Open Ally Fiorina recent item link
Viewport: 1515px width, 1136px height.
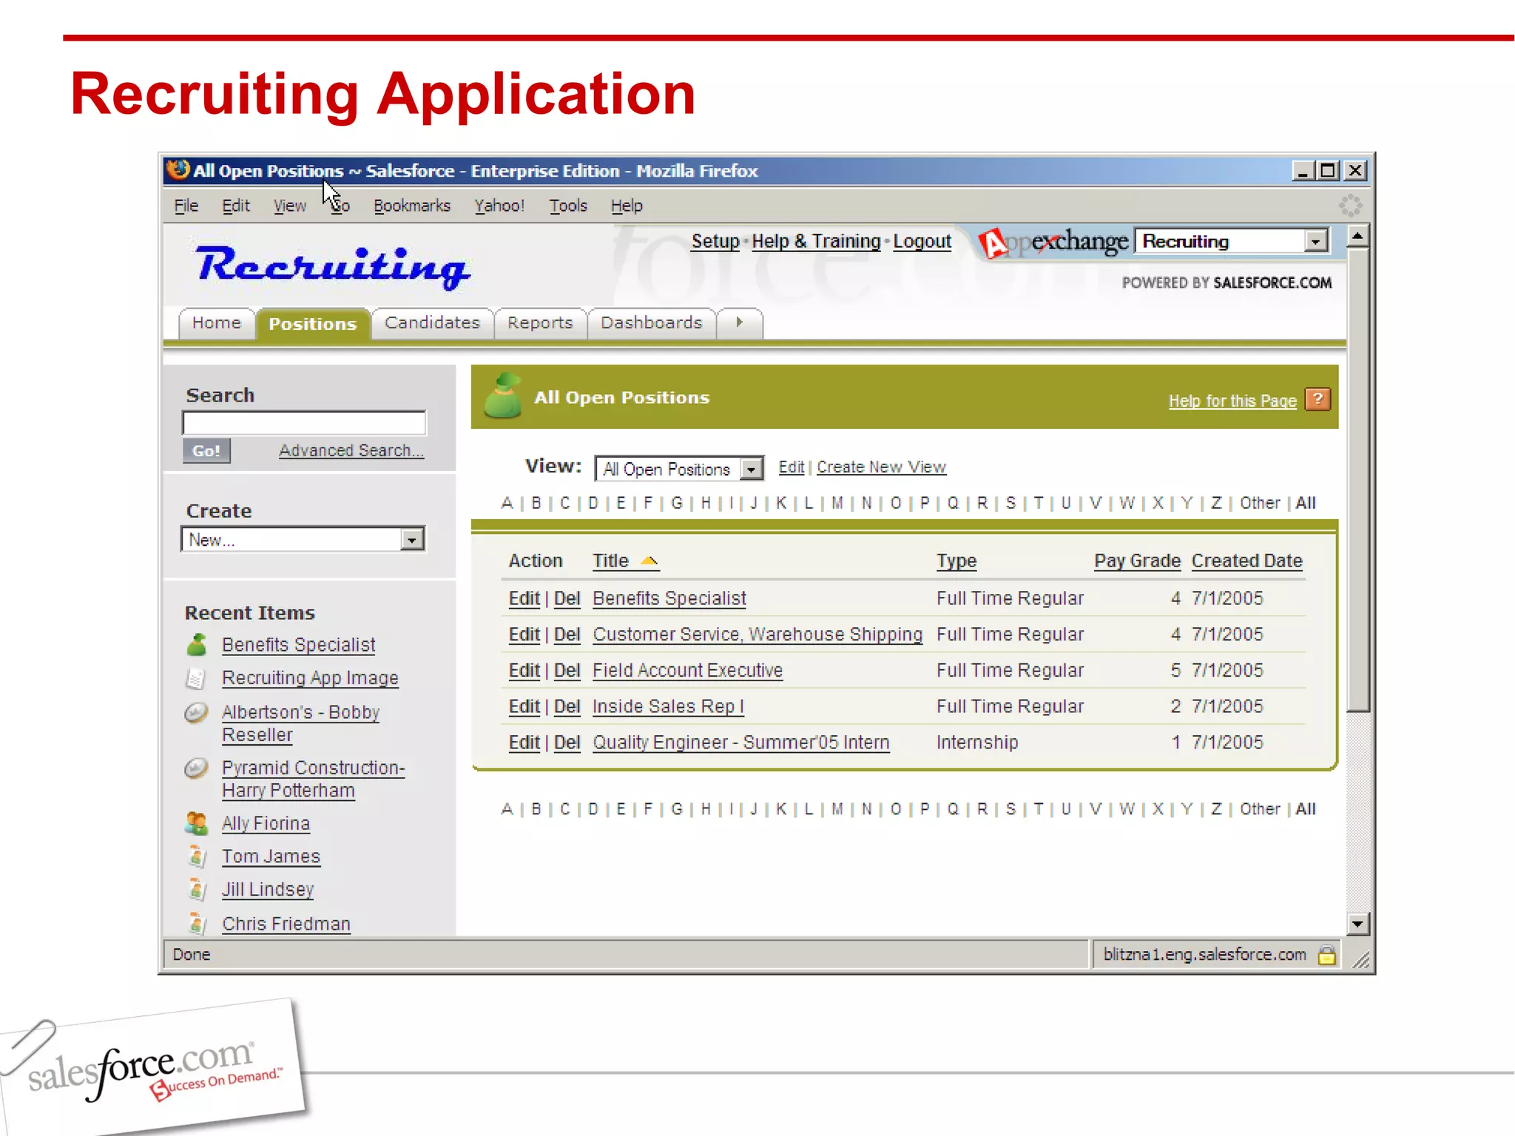(266, 824)
